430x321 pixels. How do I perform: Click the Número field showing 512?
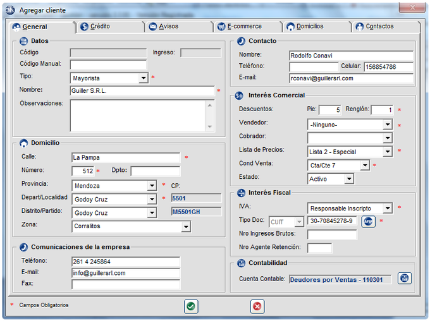click(83, 171)
